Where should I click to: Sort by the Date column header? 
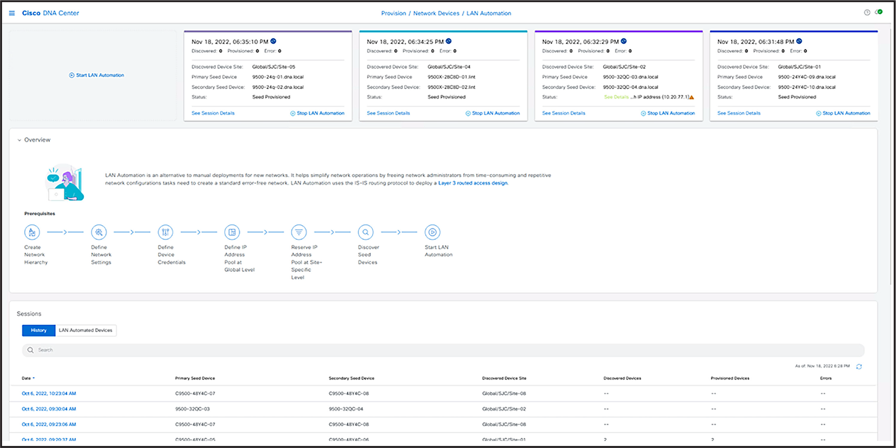tap(28, 378)
